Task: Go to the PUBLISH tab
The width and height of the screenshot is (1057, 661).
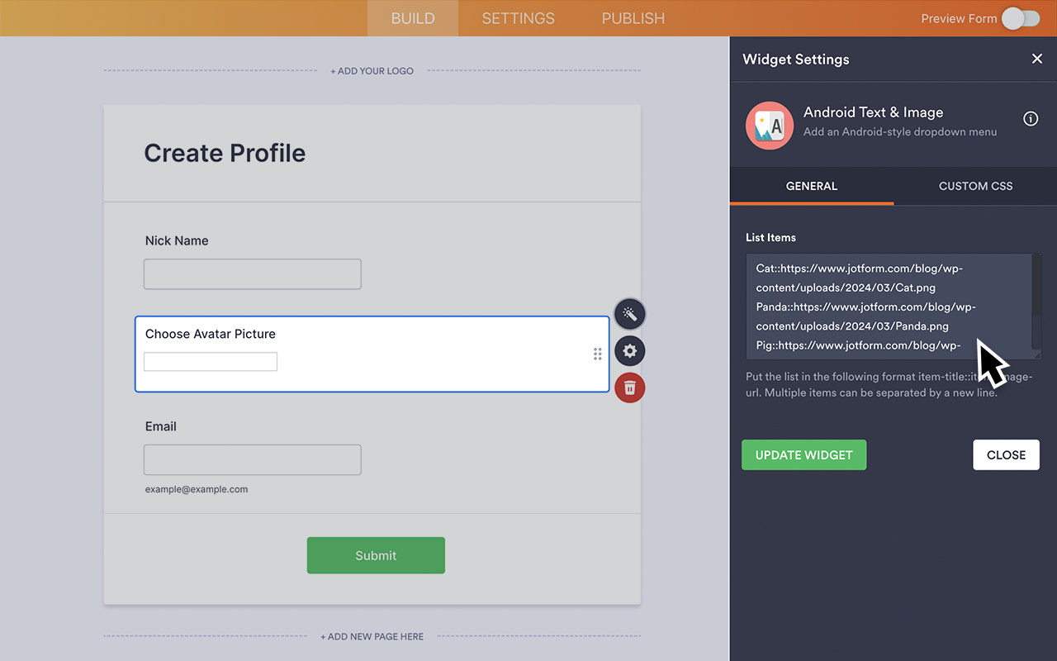Action: tap(633, 18)
